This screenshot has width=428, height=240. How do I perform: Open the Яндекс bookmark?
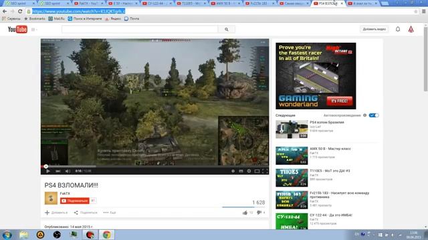pos(113,19)
